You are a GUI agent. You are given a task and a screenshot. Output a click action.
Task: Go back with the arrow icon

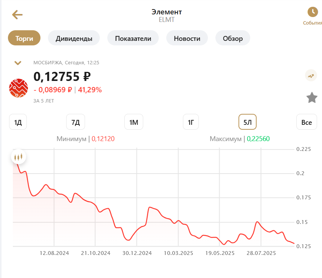tap(17, 15)
